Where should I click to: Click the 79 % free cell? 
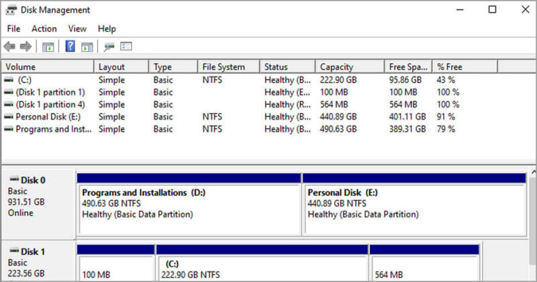446,129
